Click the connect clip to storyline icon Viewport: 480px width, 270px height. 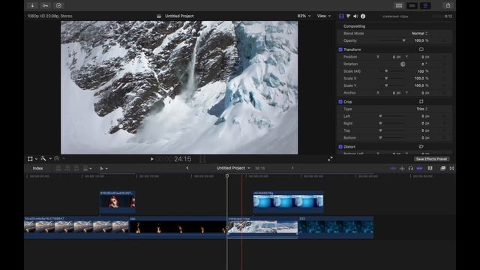58,168
